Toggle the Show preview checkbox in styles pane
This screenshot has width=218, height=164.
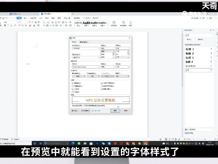pos(186,133)
